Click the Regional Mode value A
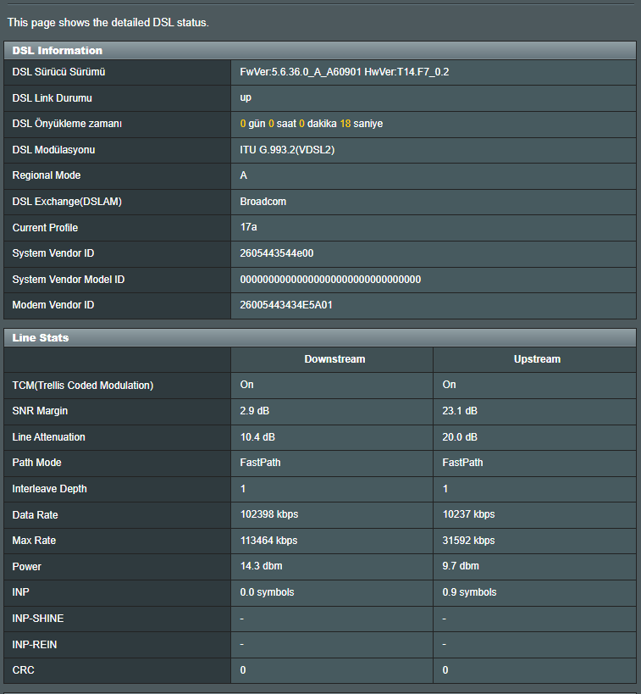Image resolution: width=641 pixels, height=694 pixels. (x=243, y=175)
